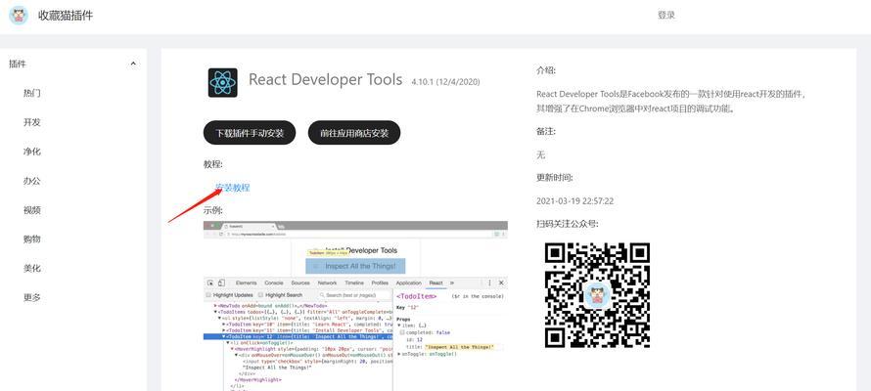
Task: Select 开发 category in the sidebar
Action: coord(31,122)
